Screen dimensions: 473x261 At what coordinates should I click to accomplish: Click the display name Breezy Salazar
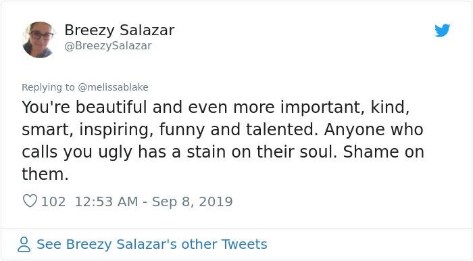120,30
